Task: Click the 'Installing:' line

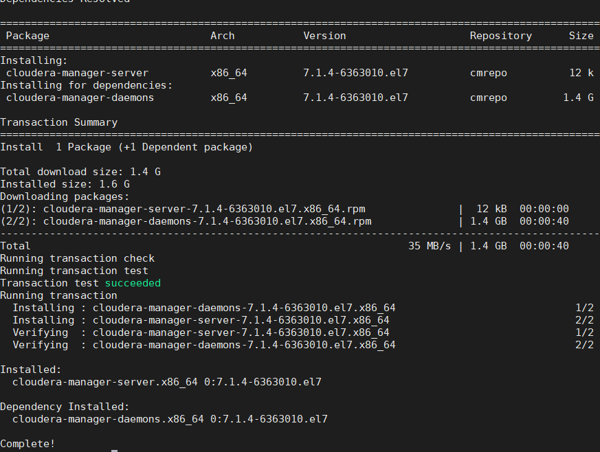Action: pos(34,61)
